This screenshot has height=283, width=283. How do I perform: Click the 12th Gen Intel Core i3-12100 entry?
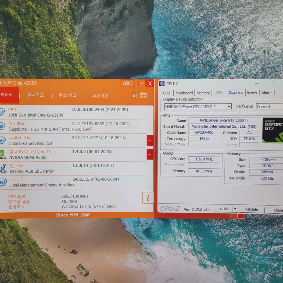[36, 115]
